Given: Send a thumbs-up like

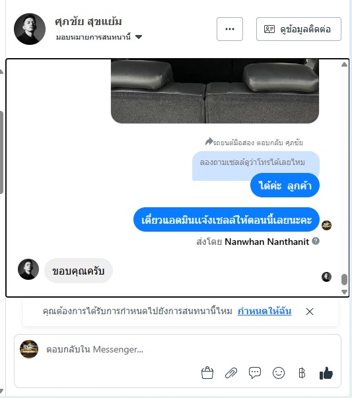Looking at the screenshot, I should click(x=326, y=373).
